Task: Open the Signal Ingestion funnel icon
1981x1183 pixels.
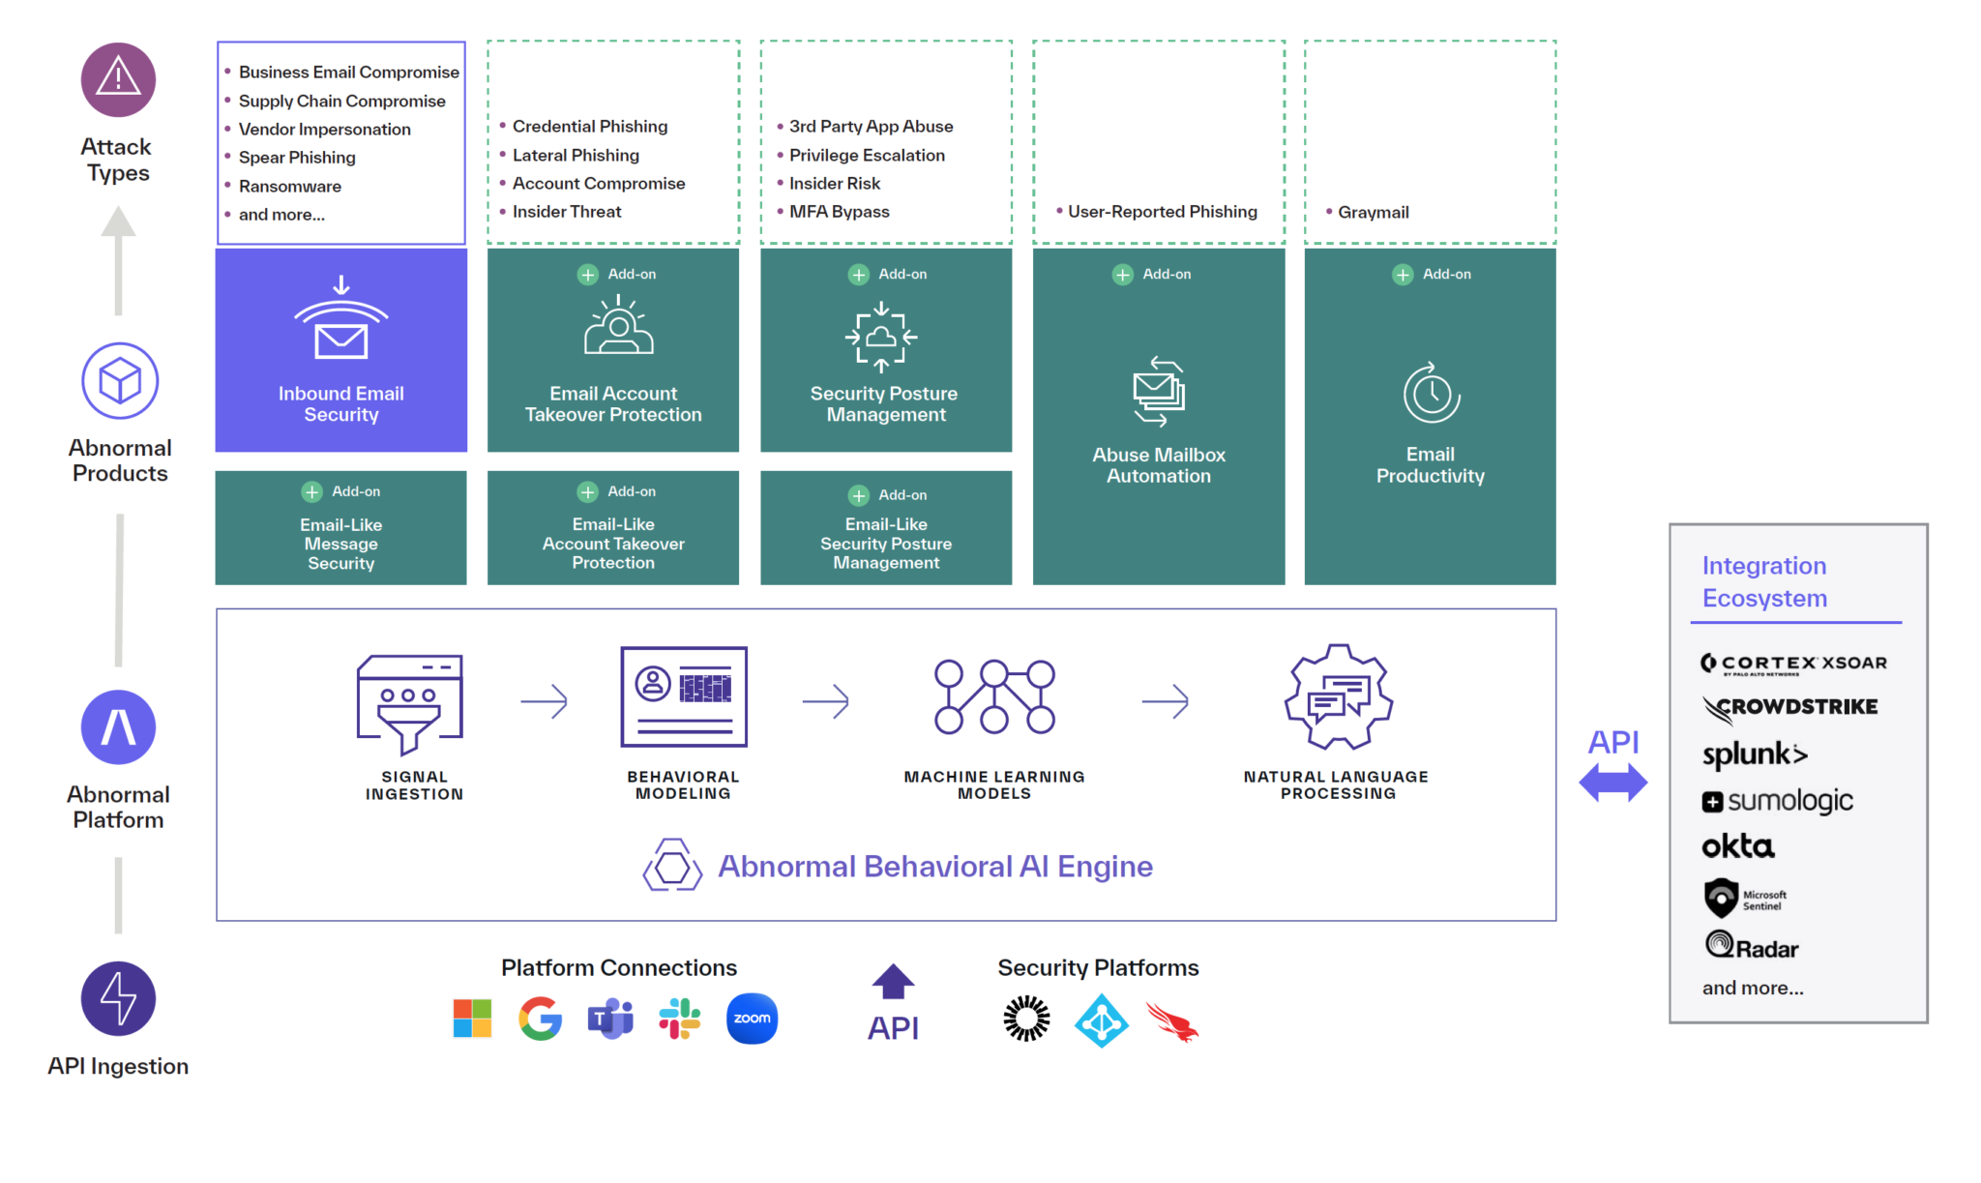Action: tap(410, 704)
